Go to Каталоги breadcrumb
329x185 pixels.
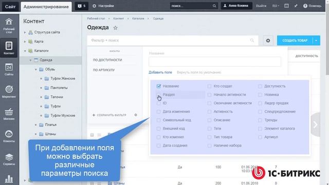pos(138,18)
